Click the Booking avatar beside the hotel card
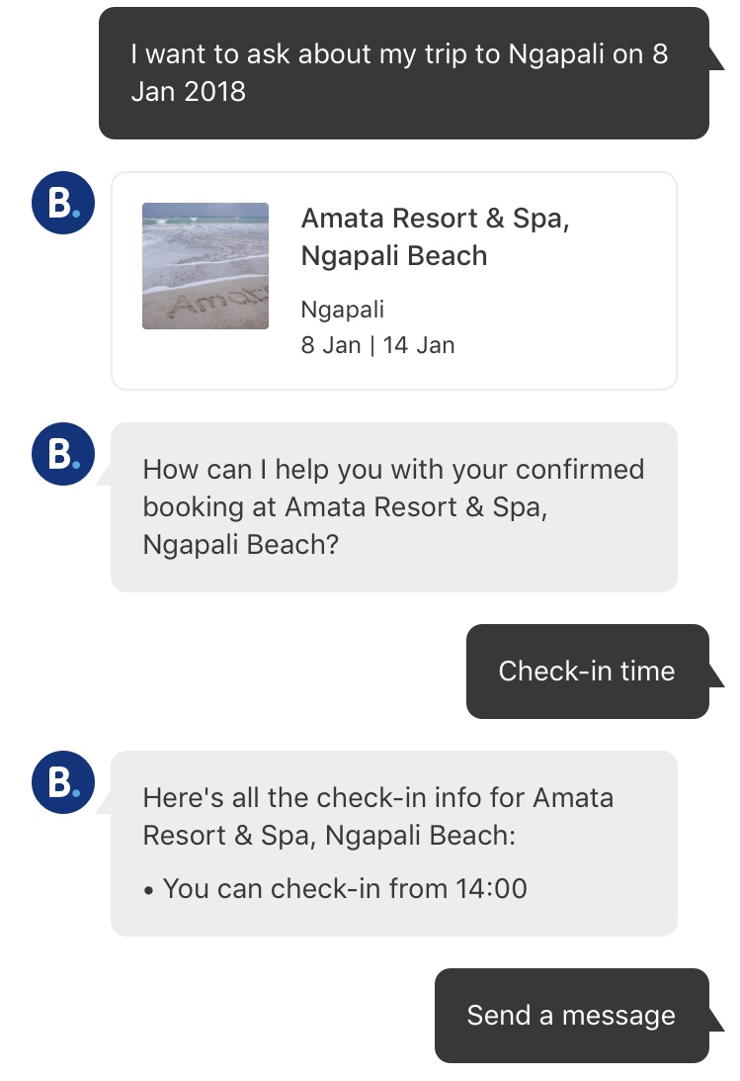Viewport: 740px width, 1081px height. coord(63,203)
